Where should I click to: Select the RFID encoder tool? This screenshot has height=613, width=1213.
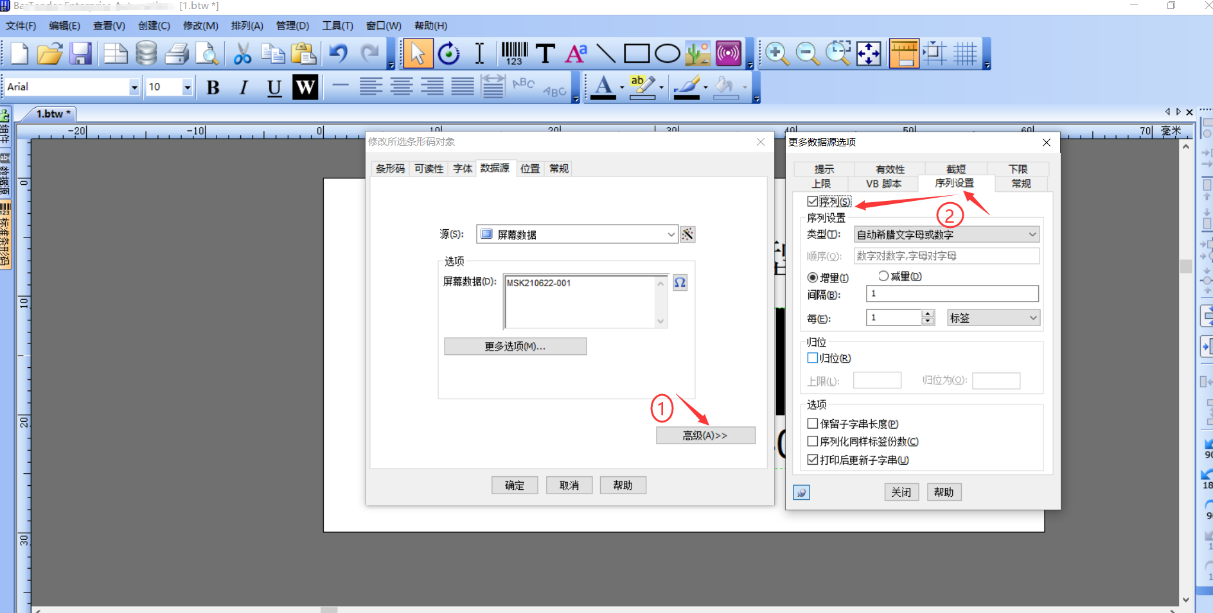point(728,54)
